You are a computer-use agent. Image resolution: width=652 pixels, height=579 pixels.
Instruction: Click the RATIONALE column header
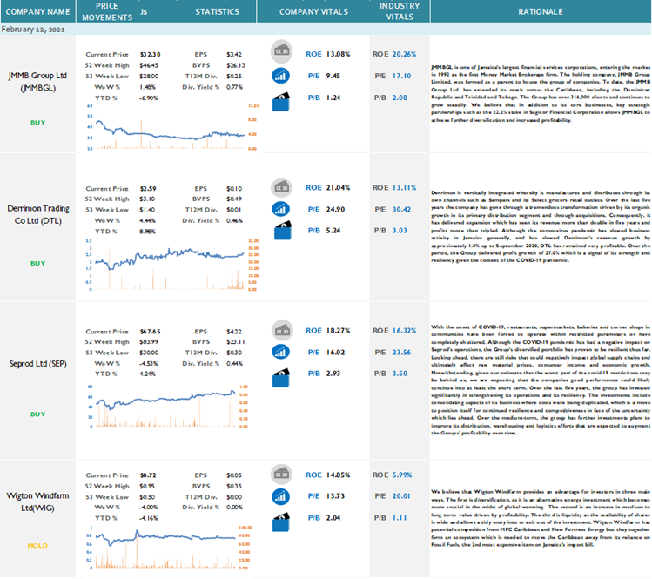click(541, 11)
